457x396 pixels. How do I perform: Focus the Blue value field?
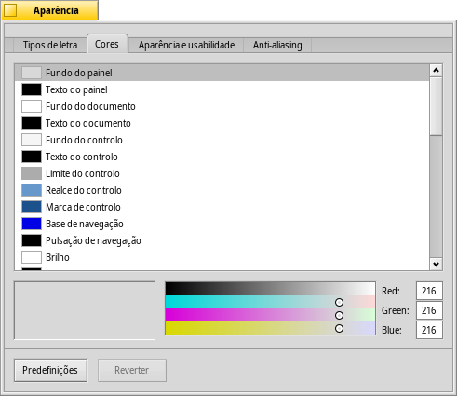click(429, 330)
